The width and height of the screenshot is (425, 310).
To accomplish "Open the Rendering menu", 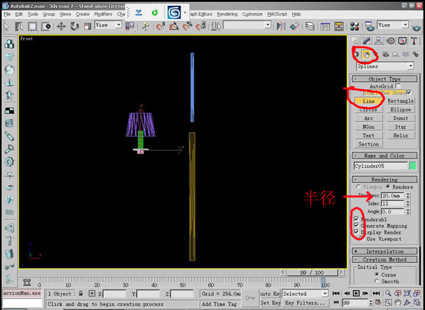I will coord(227,14).
